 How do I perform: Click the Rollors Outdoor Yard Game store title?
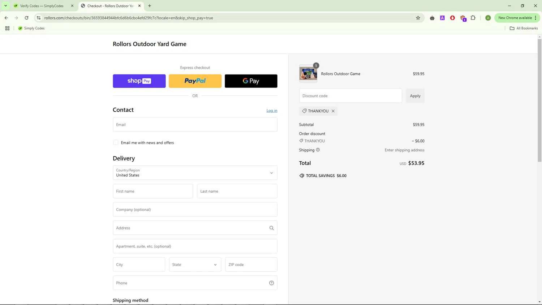pos(150,44)
